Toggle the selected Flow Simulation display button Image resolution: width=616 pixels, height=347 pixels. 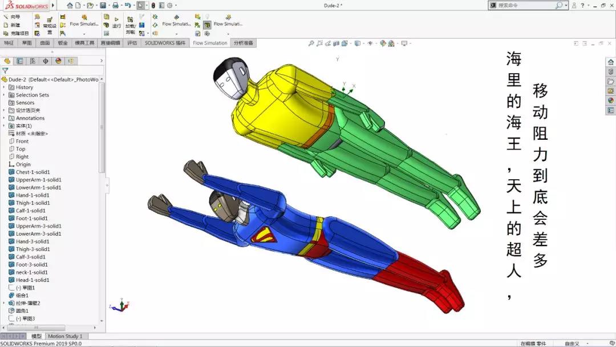[207, 25]
